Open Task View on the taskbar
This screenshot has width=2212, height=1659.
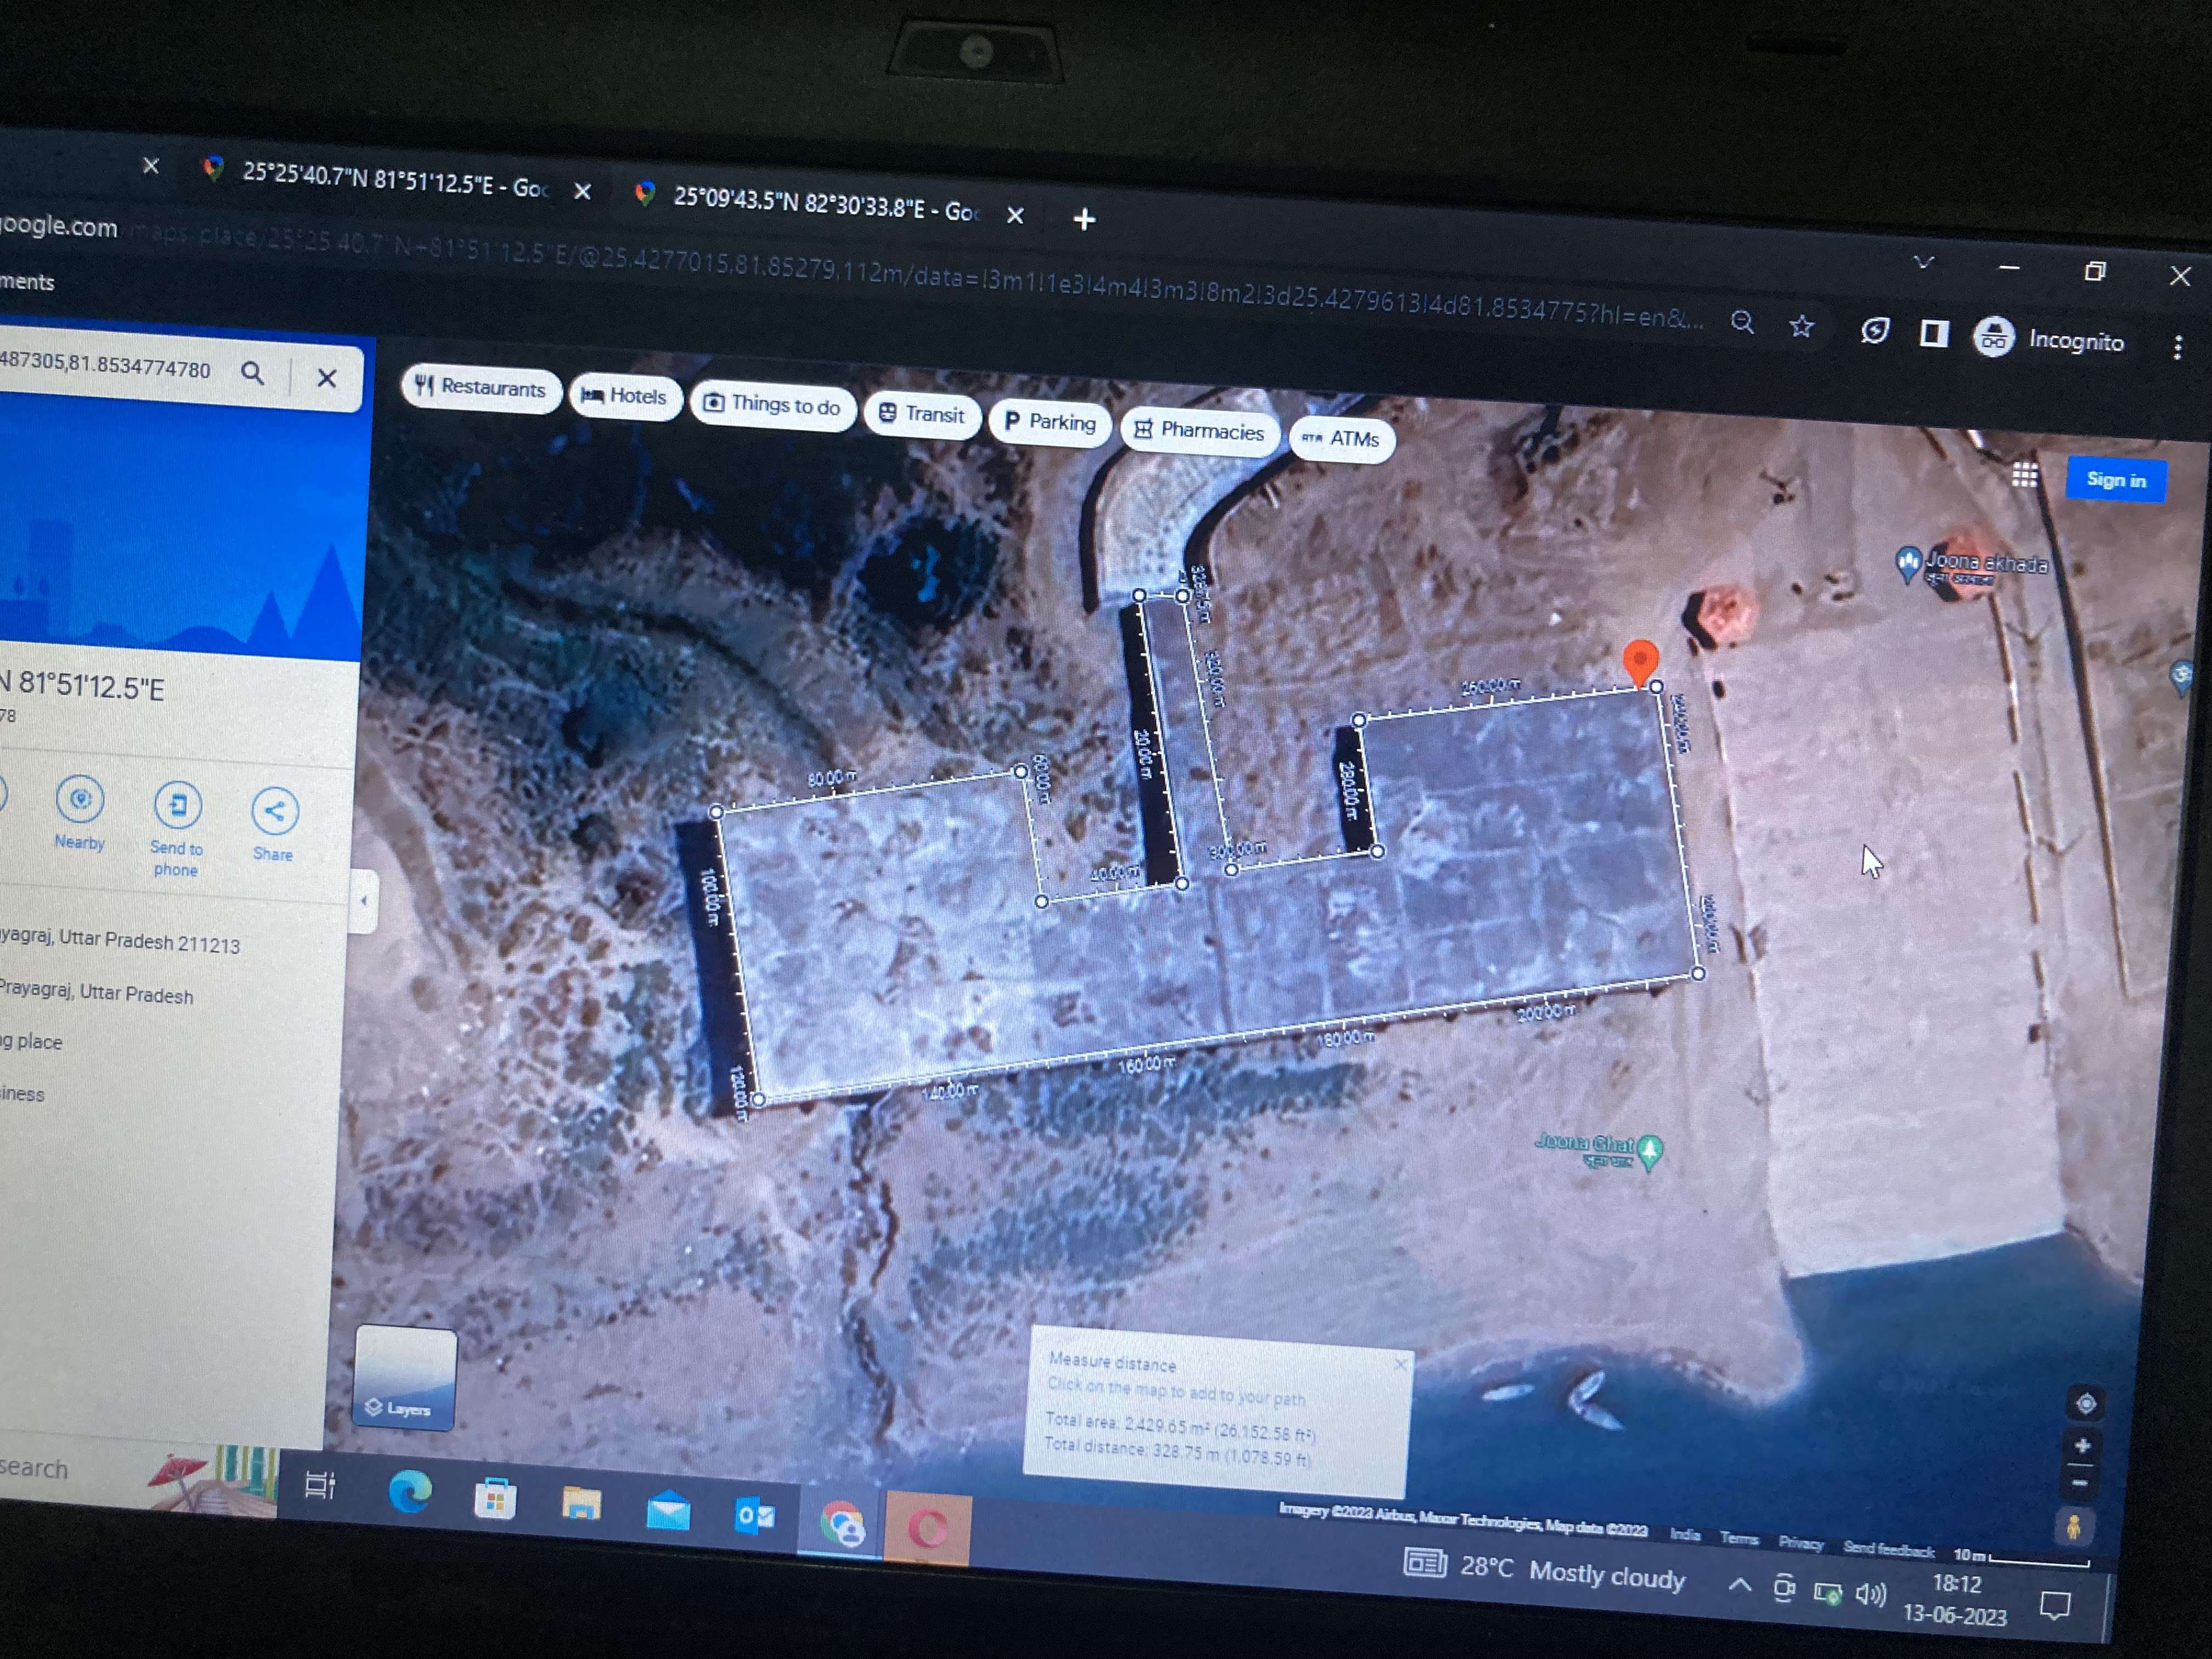[x=319, y=1485]
